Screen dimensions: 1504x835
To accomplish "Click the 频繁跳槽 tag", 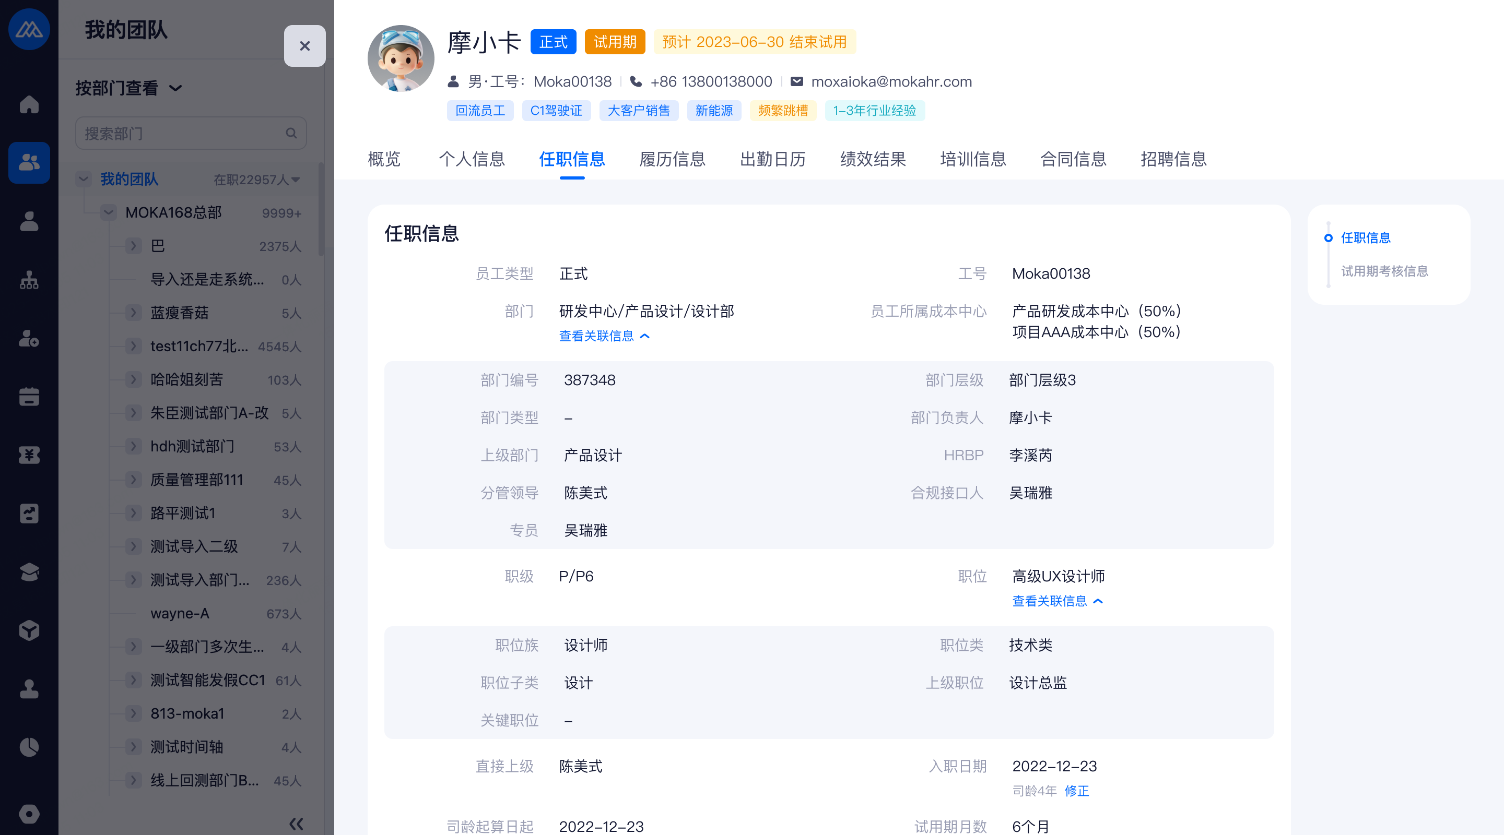I will point(783,110).
